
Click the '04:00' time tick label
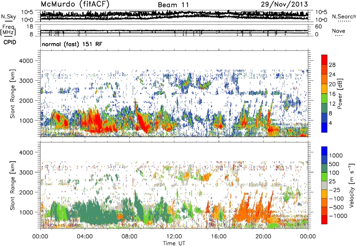tap(85, 237)
